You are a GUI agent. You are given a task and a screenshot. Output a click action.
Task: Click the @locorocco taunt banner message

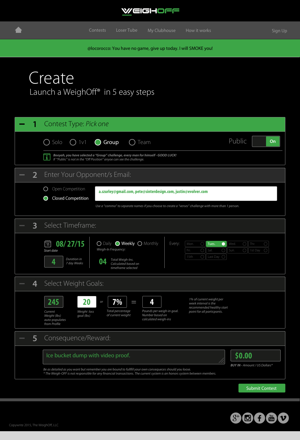point(150,48)
